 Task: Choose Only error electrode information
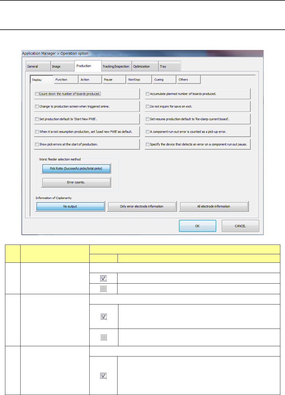pyautogui.click(x=142, y=207)
